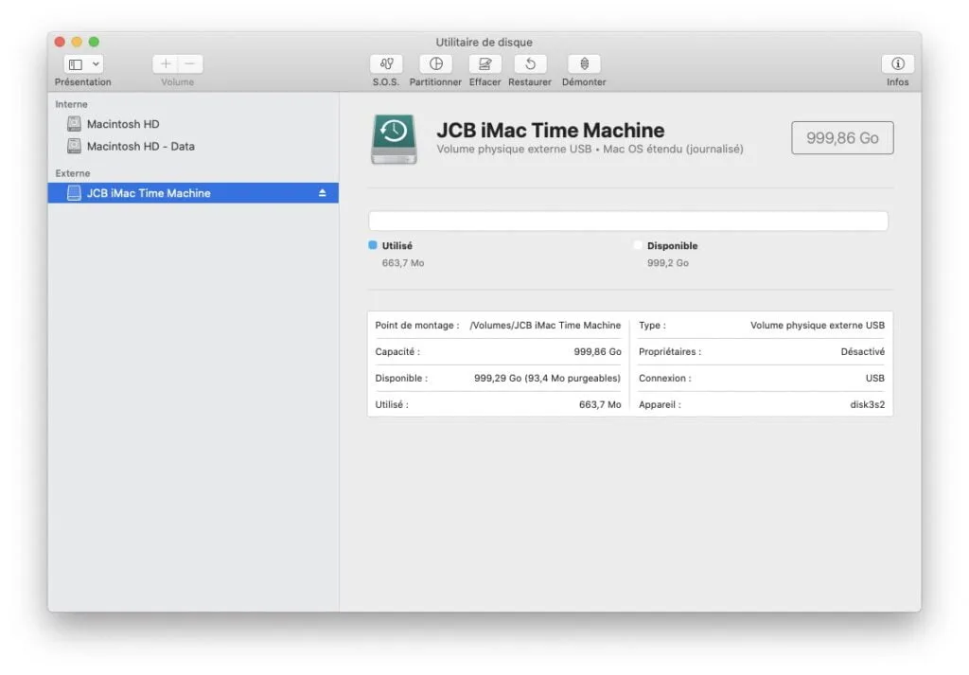Unmount the volume using Démonter
Viewport: 969px width, 675px height.
point(584,66)
